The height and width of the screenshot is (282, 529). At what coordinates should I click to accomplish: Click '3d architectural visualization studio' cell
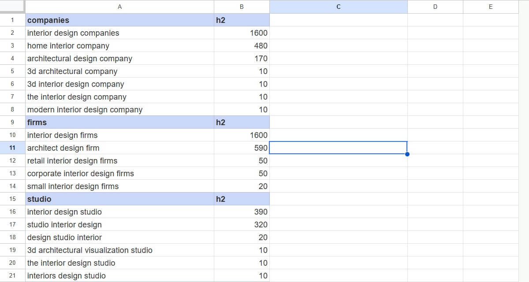pos(119,250)
